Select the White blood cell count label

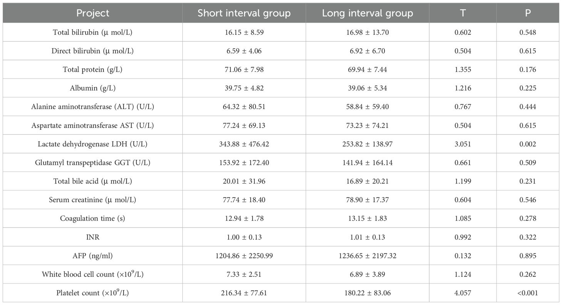[x=93, y=274]
